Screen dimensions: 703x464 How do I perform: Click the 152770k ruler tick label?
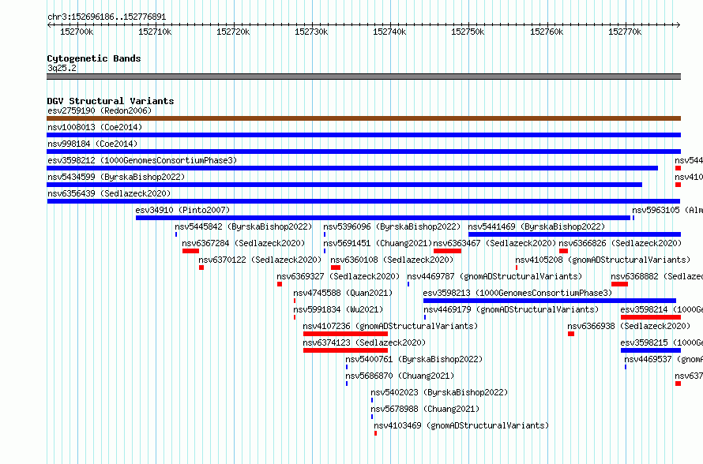pos(625,32)
